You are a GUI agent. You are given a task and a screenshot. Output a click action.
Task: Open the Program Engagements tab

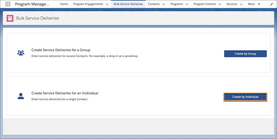coord(88,4)
